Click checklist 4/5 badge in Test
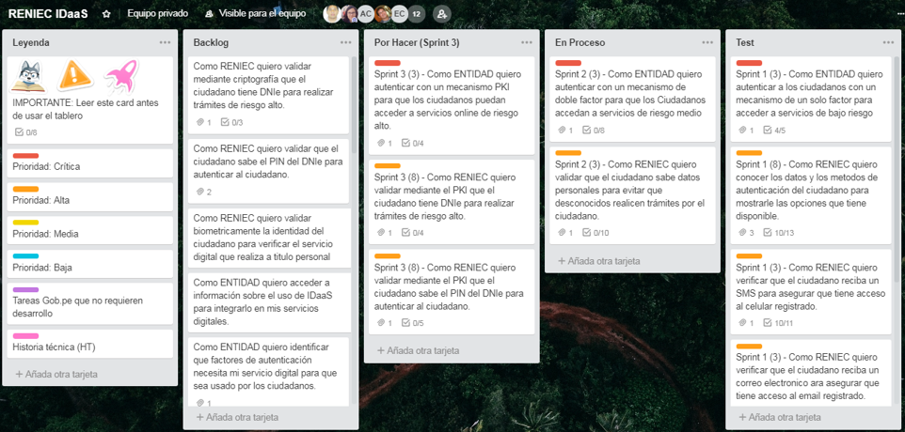 pyautogui.click(x=774, y=131)
